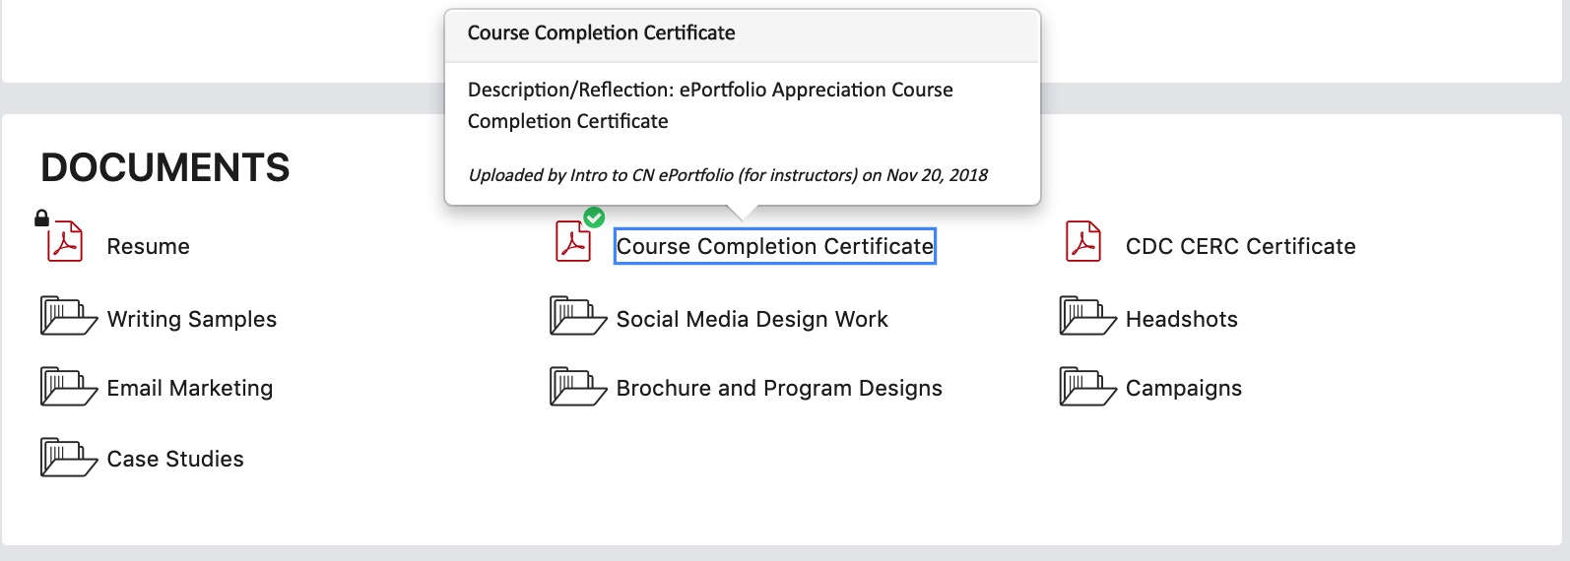
Task: Click the Resume PDF icon
Action: click(65, 241)
